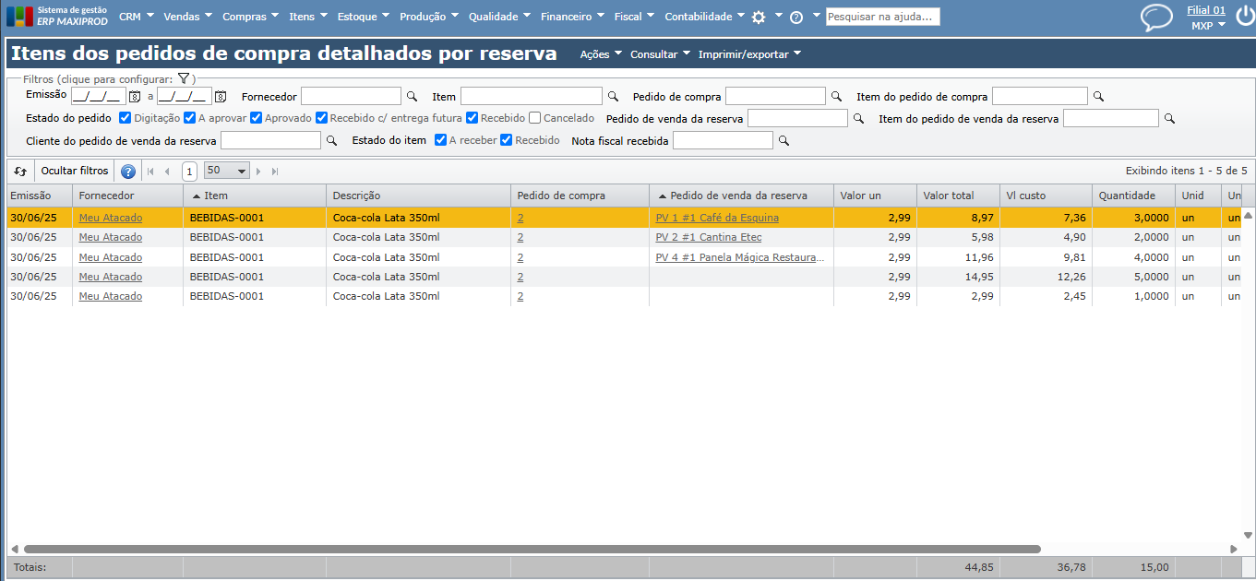1256x581 pixels.
Task: Expand the Ações dropdown menu
Action: coord(601,54)
